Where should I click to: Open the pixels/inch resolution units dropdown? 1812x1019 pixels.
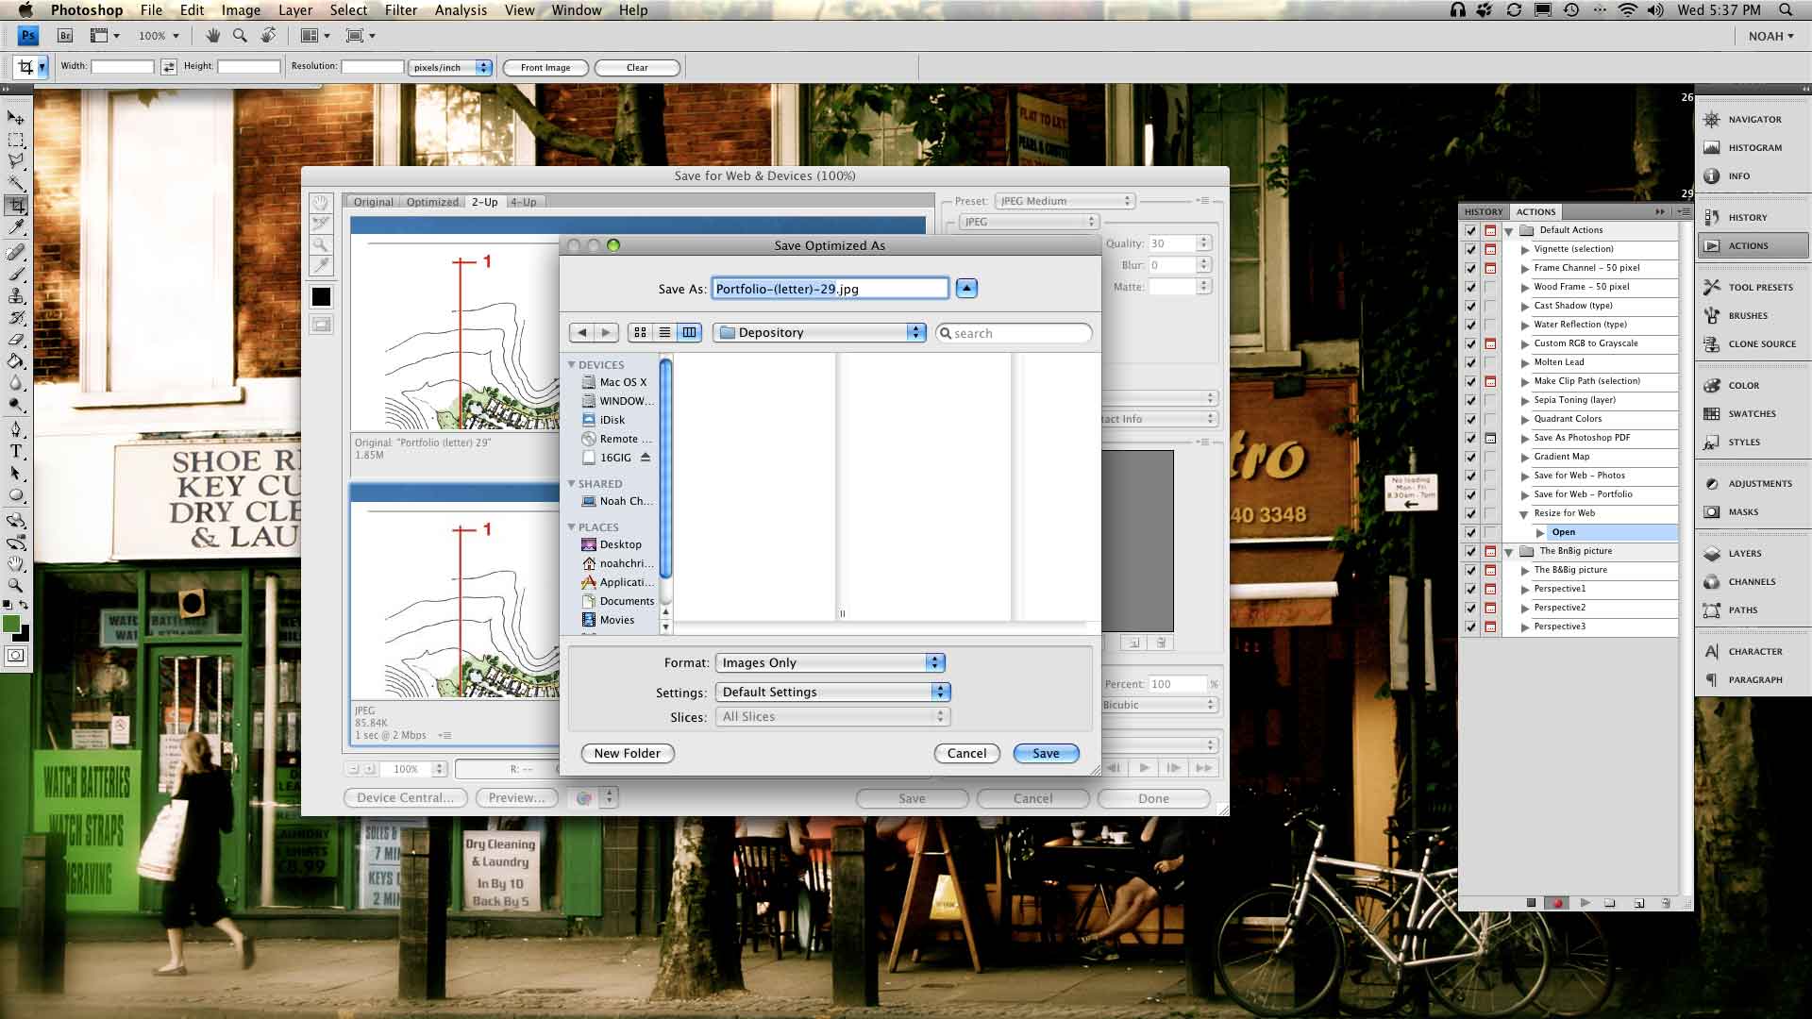click(451, 67)
